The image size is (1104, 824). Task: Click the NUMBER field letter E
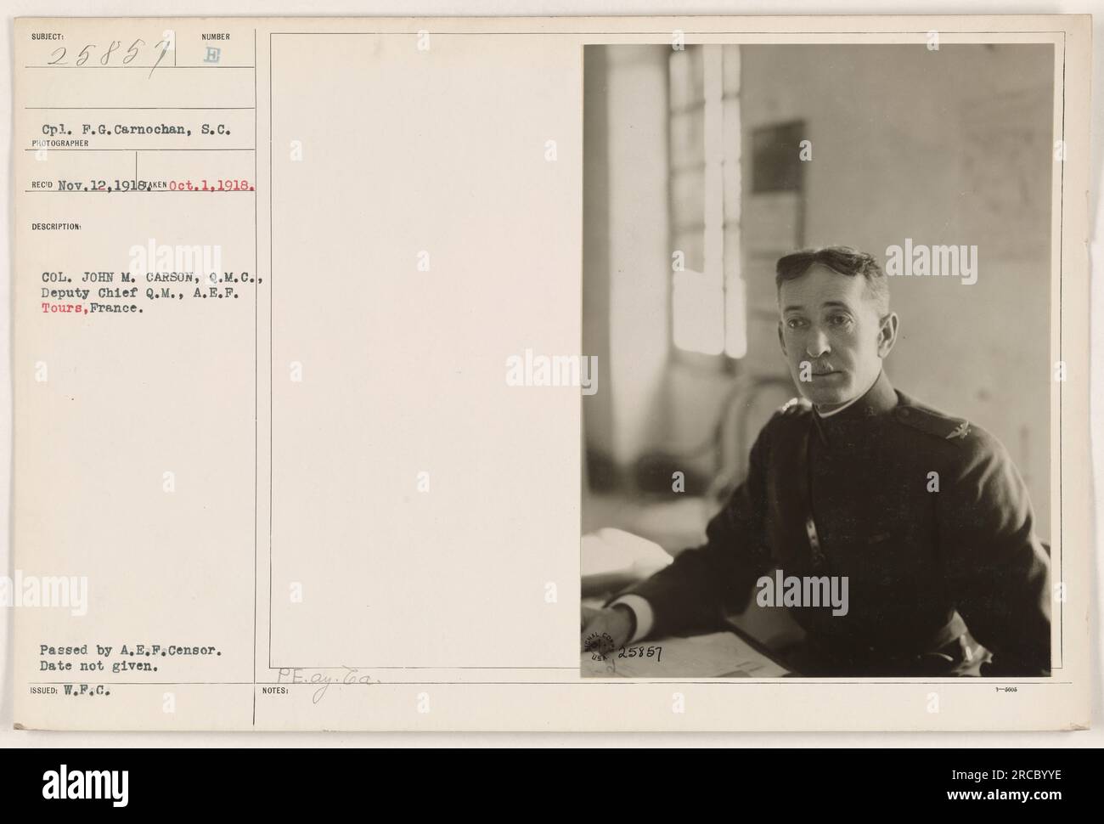[211, 58]
